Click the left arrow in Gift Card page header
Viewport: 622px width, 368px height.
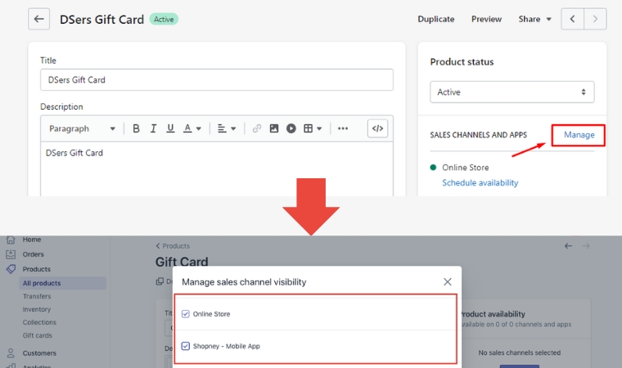(569, 246)
